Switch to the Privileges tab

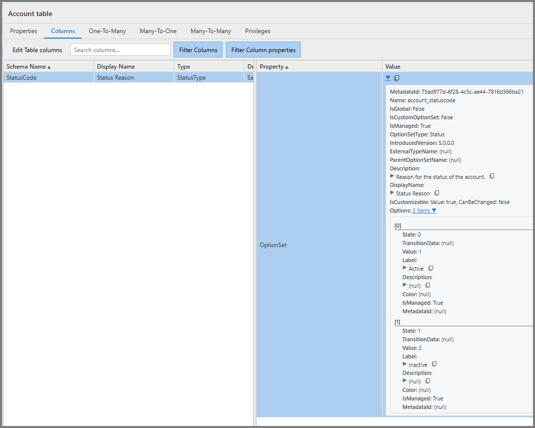[x=257, y=31]
